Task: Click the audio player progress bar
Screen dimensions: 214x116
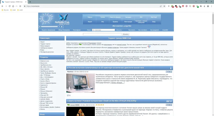Action: pos(49,27)
